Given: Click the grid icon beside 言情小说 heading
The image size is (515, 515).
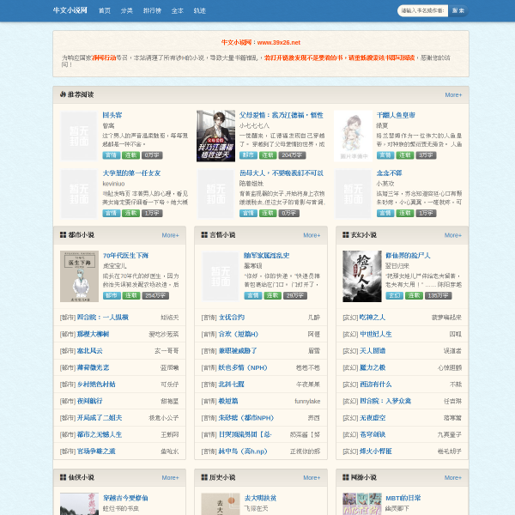Looking at the screenshot, I should [204, 234].
